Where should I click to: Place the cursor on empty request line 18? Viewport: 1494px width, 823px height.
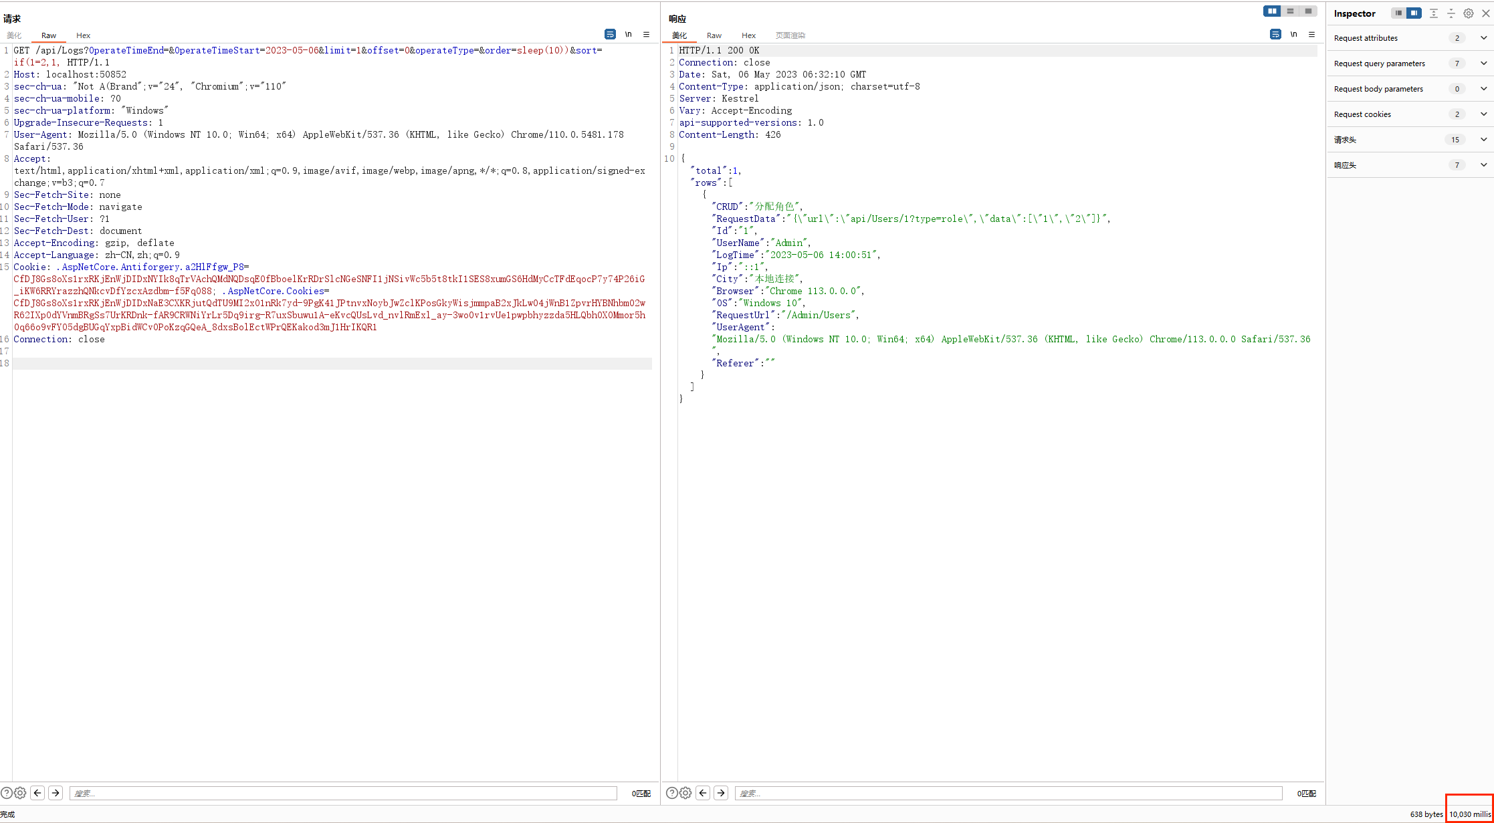(332, 364)
